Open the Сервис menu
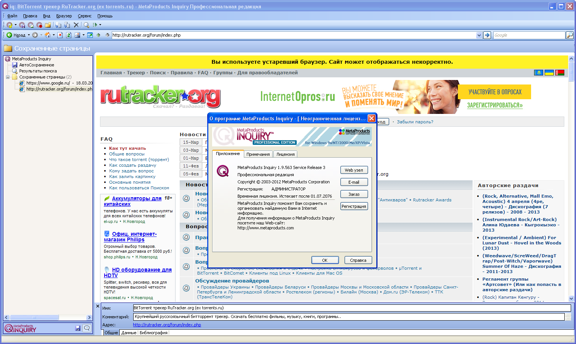The image size is (576, 344). pyautogui.click(x=85, y=16)
